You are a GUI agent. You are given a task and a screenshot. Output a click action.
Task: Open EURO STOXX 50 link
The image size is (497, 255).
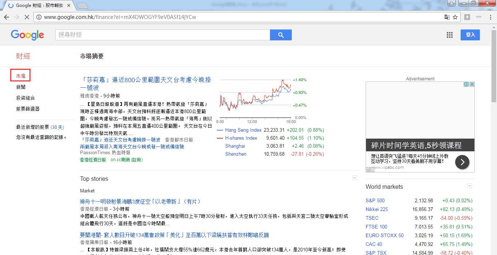(385, 235)
